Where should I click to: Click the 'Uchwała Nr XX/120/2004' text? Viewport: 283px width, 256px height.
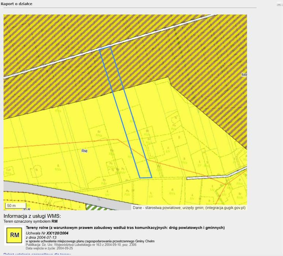[47, 233]
